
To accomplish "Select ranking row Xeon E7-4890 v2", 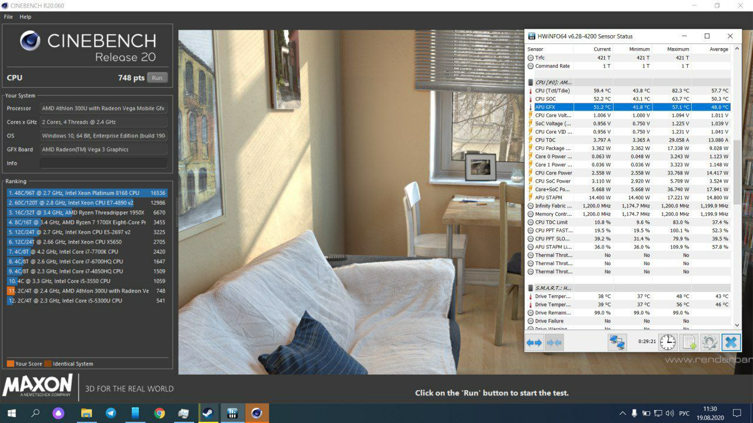I will pos(87,203).
